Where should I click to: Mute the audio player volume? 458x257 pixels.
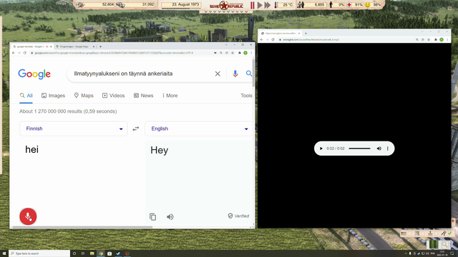[379, 148]
